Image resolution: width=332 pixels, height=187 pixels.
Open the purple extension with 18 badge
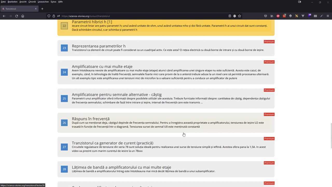pyautogui.click(x=309, y=16)
